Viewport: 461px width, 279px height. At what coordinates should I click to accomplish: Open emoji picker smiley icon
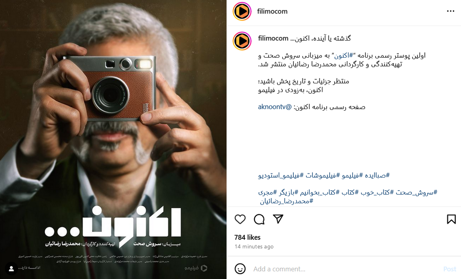coord(240,269)
